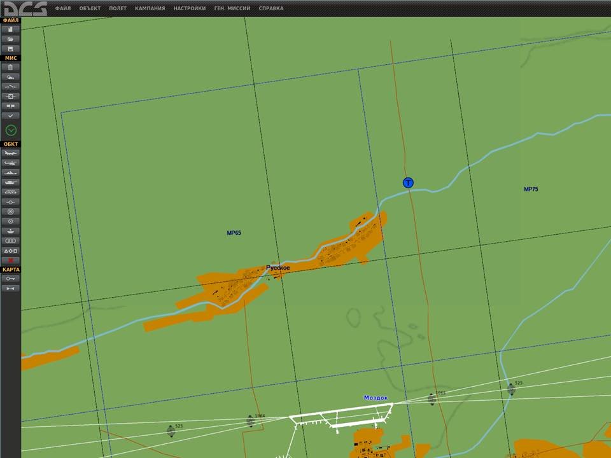Open a mission with the folder icon
The image size is (611, 458).
(11, 39)
